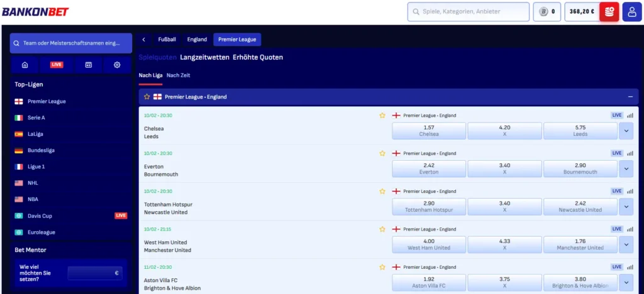Bet on Bournemouth at 2.90
This screenshot has width=644, height=294.
[580, 168]
